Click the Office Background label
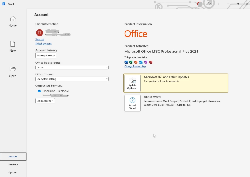Viewport: 250px width, 177px height. tap(48, 63)
